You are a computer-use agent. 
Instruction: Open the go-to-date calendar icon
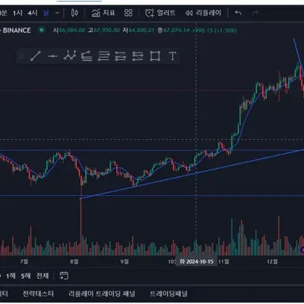pos(64,276)
